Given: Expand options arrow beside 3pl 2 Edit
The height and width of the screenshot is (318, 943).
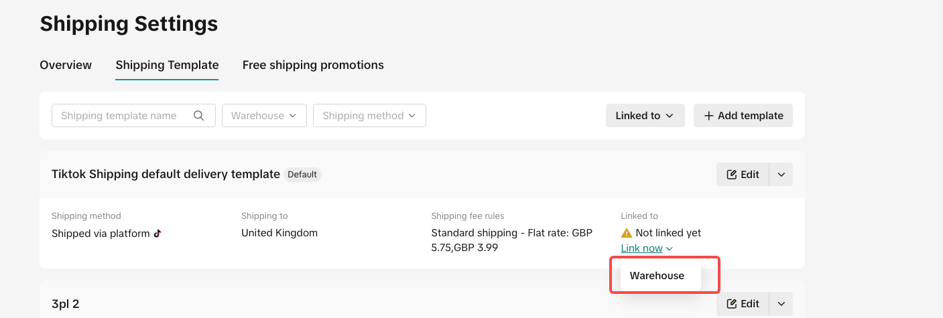Looking at the screenshot, I should click(x=781, y=304).
